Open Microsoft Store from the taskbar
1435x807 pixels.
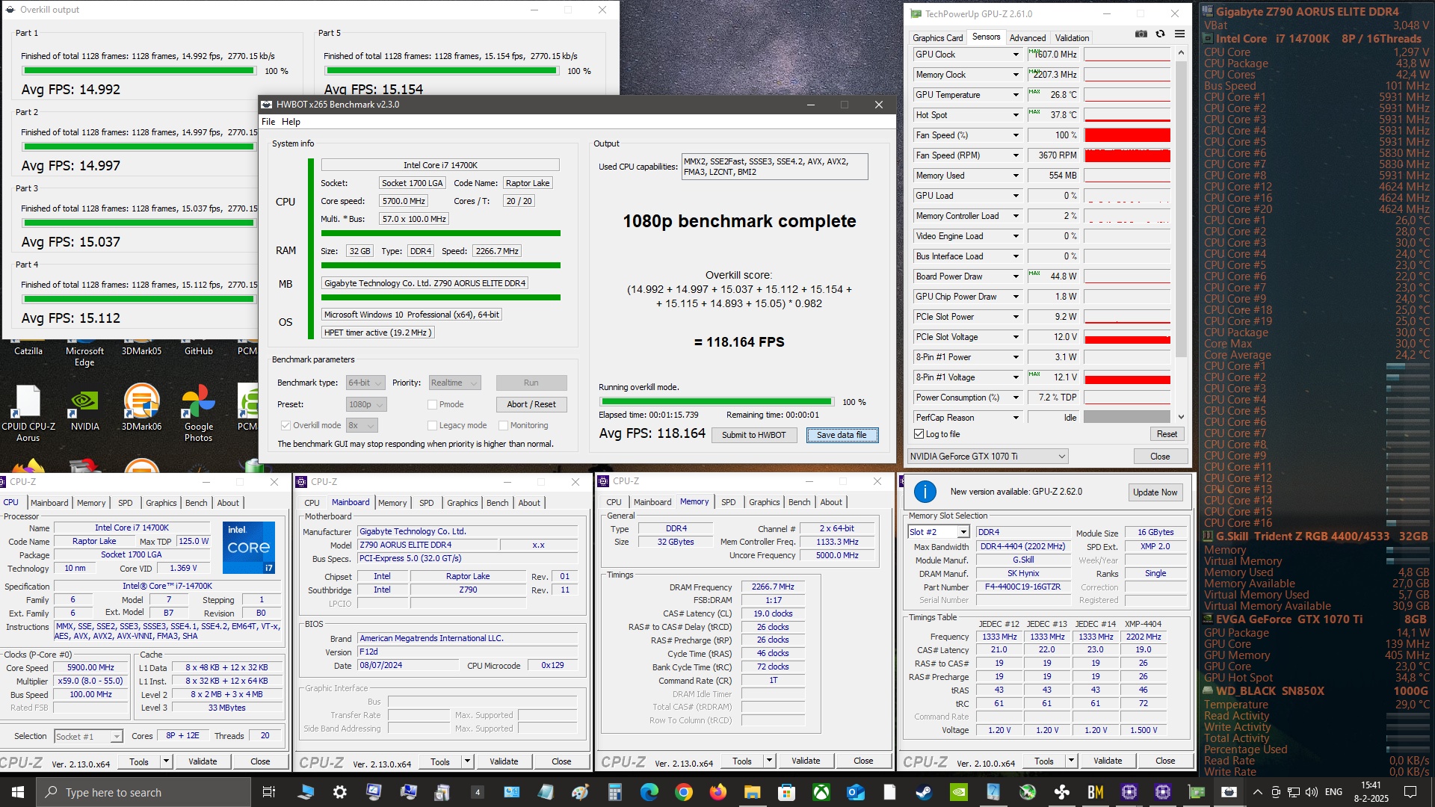786,792
